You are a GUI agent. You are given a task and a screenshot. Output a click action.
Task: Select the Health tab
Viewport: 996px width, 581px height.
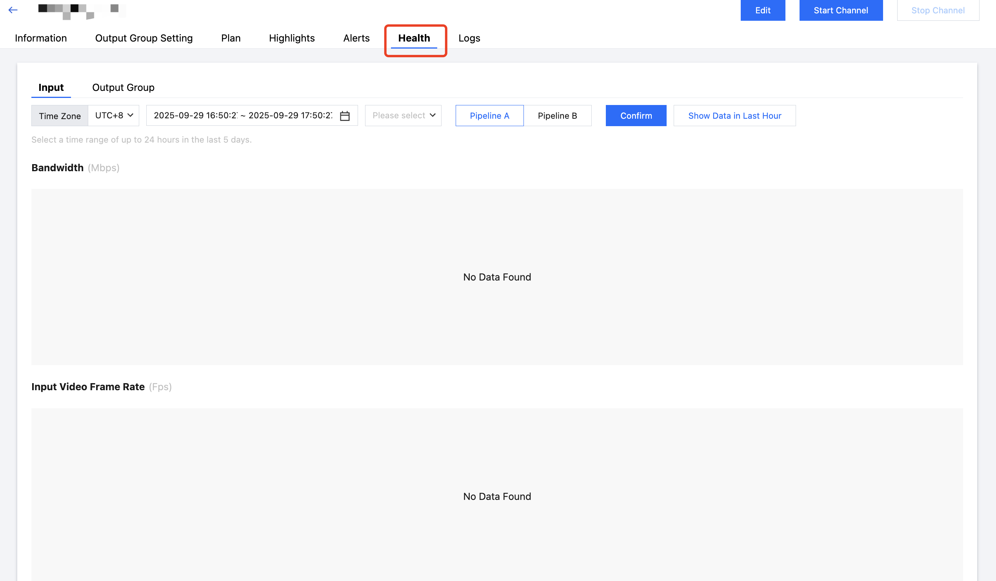point(414,38)
